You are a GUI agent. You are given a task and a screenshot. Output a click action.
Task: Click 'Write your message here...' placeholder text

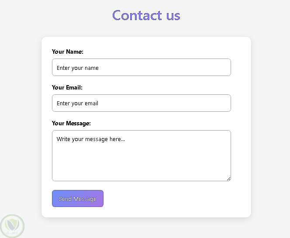[91, 139]
